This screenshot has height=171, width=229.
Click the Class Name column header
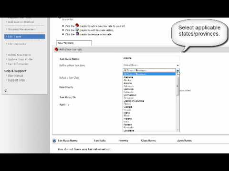click(x=148, y=141)
